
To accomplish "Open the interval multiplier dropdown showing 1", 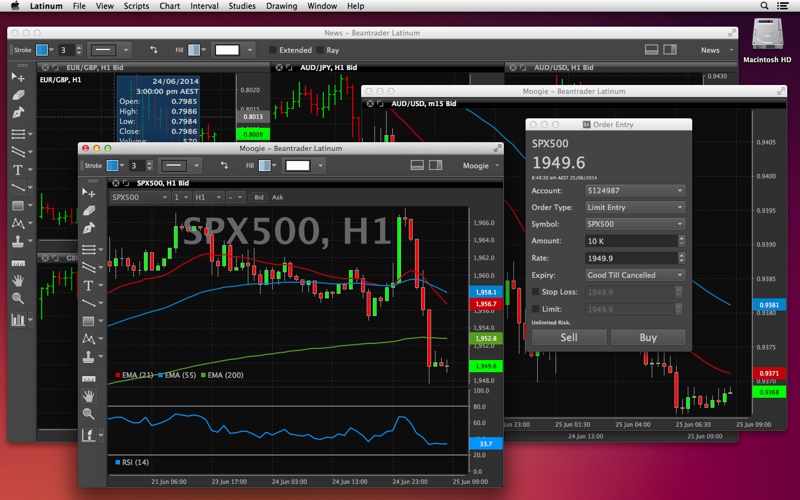I will pyautogui.click(x=181, y=197).
